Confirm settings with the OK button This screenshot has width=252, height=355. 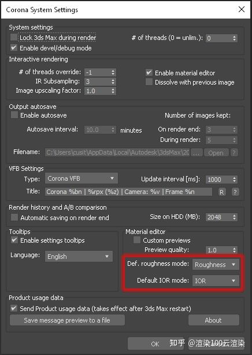155,343
